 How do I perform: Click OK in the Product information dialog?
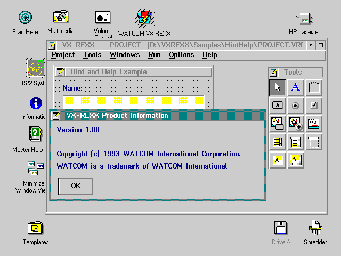click(x=76, y=186)
